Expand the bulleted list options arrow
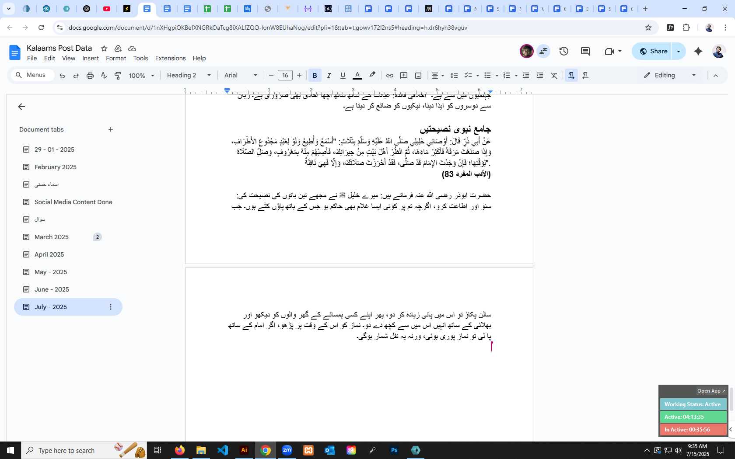The width and height of the screenshot is (735, 459). [x=497, y=76]
